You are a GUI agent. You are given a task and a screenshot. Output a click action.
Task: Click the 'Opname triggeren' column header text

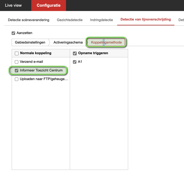click(93, 53)
